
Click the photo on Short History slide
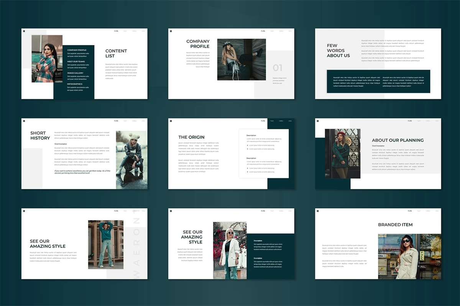coord(131,160)
